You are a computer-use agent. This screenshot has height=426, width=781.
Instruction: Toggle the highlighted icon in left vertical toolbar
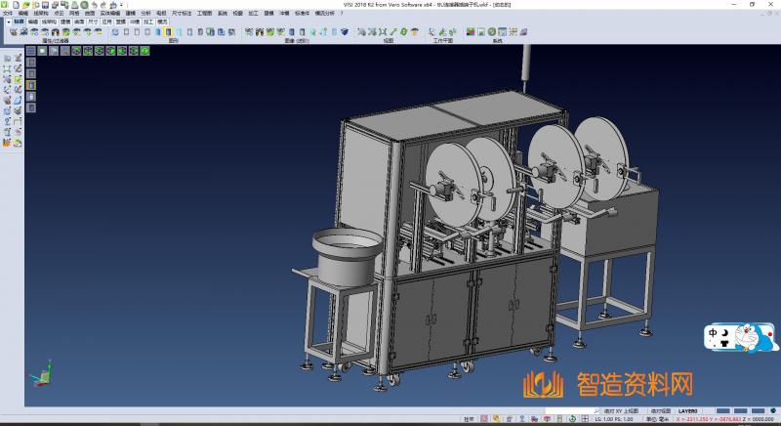pos(30,85)
